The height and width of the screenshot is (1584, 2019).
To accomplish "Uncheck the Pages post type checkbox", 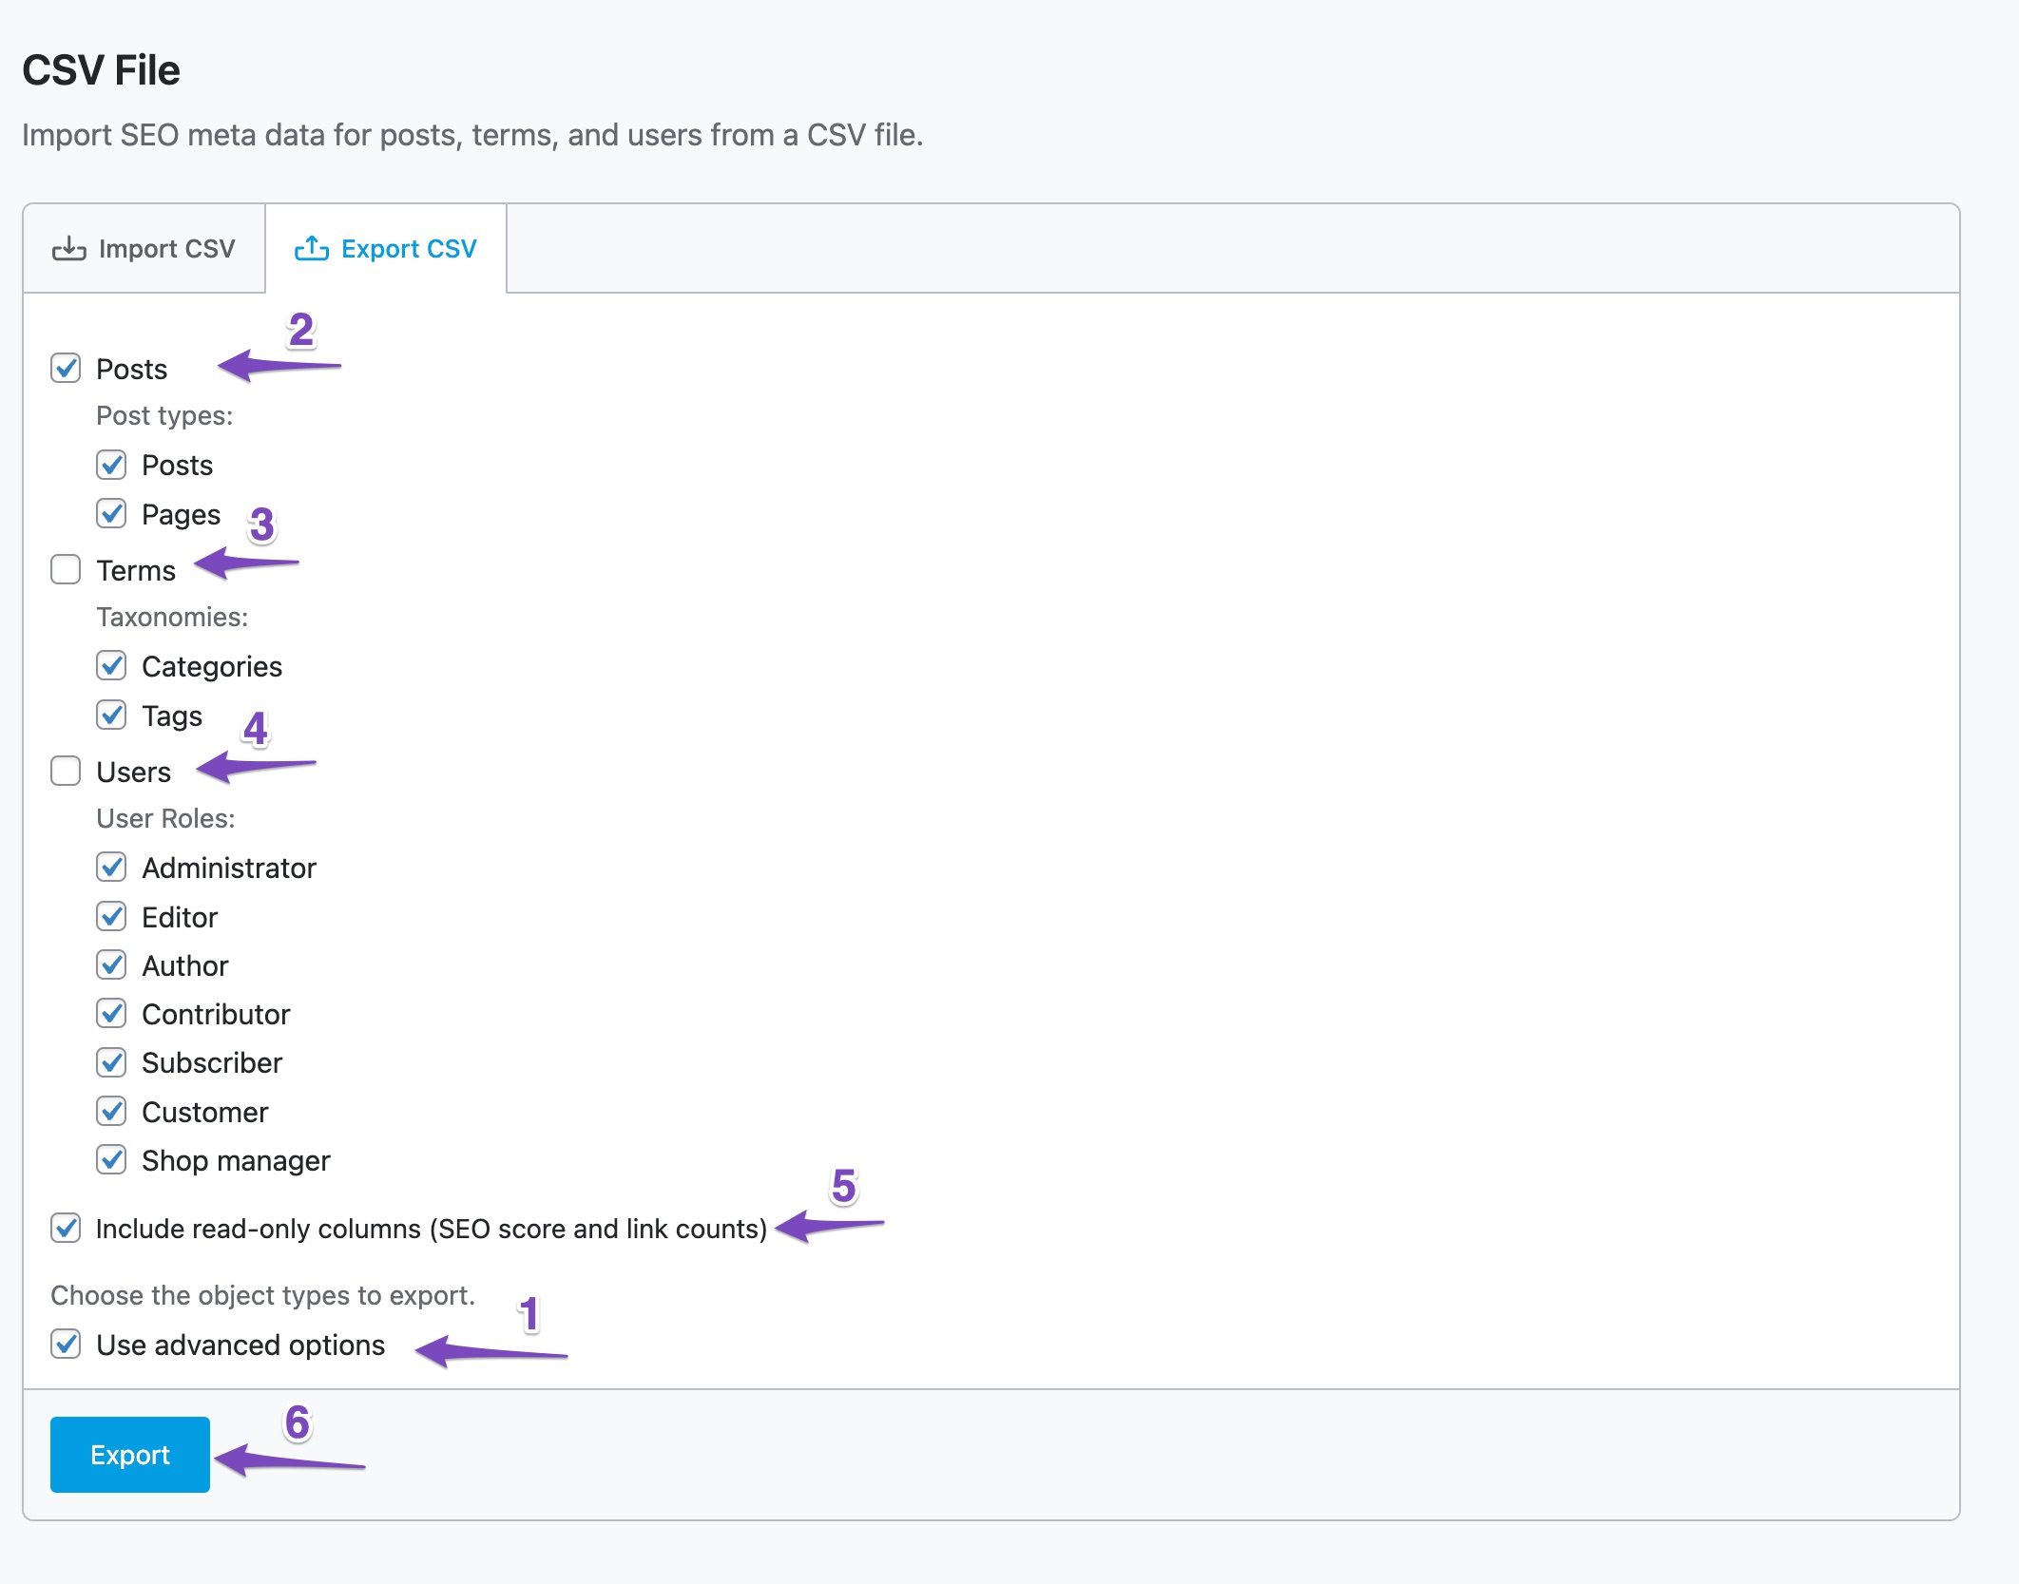I will click(x=111, y=514).
